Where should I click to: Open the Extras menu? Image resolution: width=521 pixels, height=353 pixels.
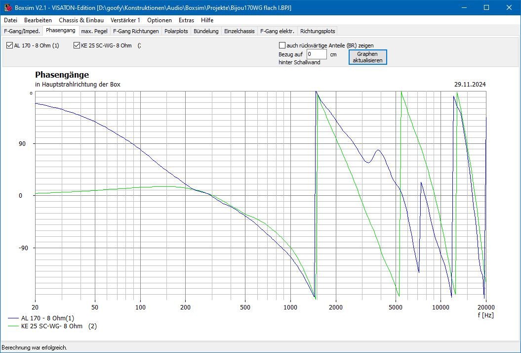(x=186, y=20)
